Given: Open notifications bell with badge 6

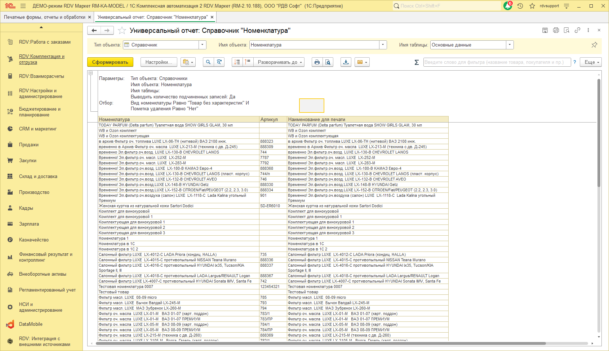Looking at the screenshot, I should 508,6.
